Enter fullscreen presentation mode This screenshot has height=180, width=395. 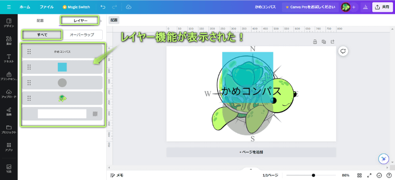(369, 175)
